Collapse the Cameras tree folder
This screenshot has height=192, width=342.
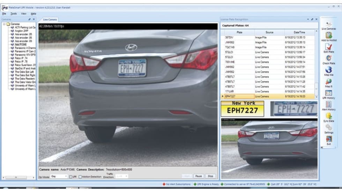click(x=4, y=24)
